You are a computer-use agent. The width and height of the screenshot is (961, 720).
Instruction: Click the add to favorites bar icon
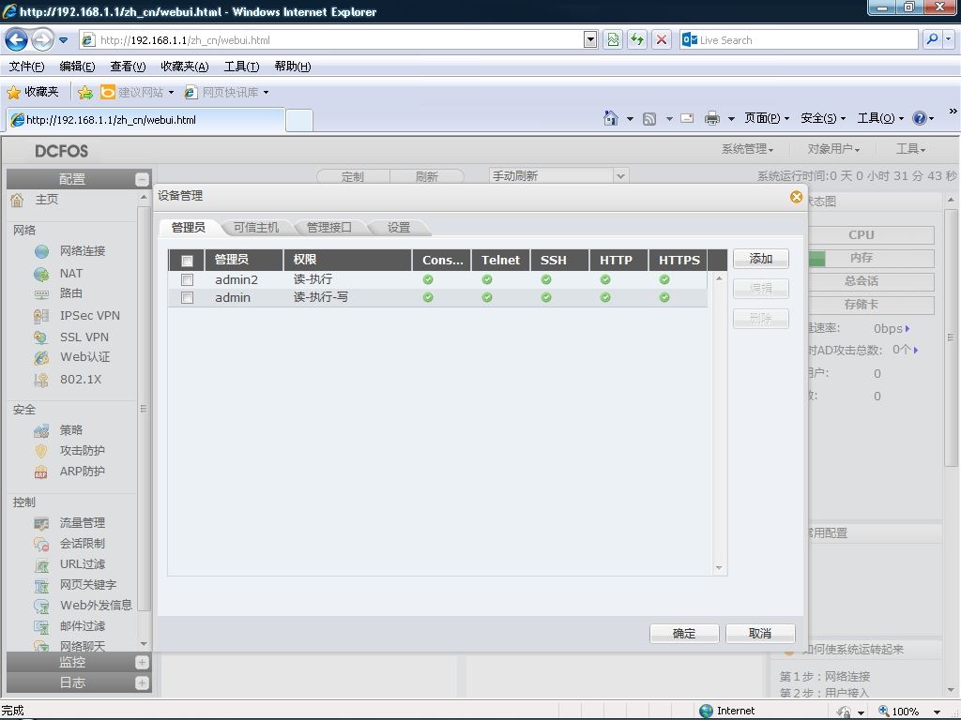[85, 92]
